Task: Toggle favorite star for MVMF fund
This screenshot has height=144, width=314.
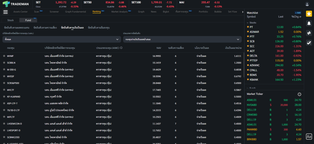Action: tap(4, 56)
